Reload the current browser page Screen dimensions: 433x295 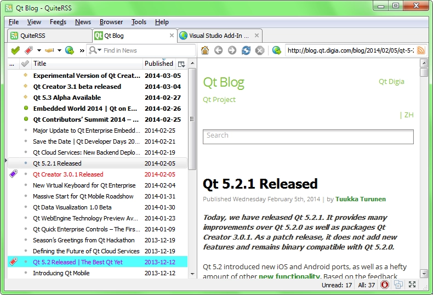pyautogui.click(x=246, y=50)
